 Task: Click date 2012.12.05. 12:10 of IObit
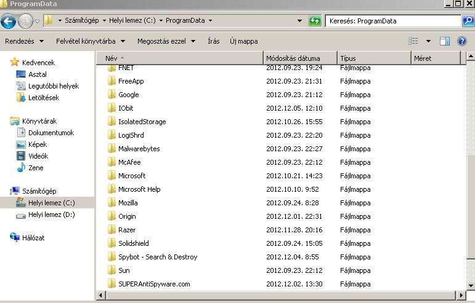294,108
